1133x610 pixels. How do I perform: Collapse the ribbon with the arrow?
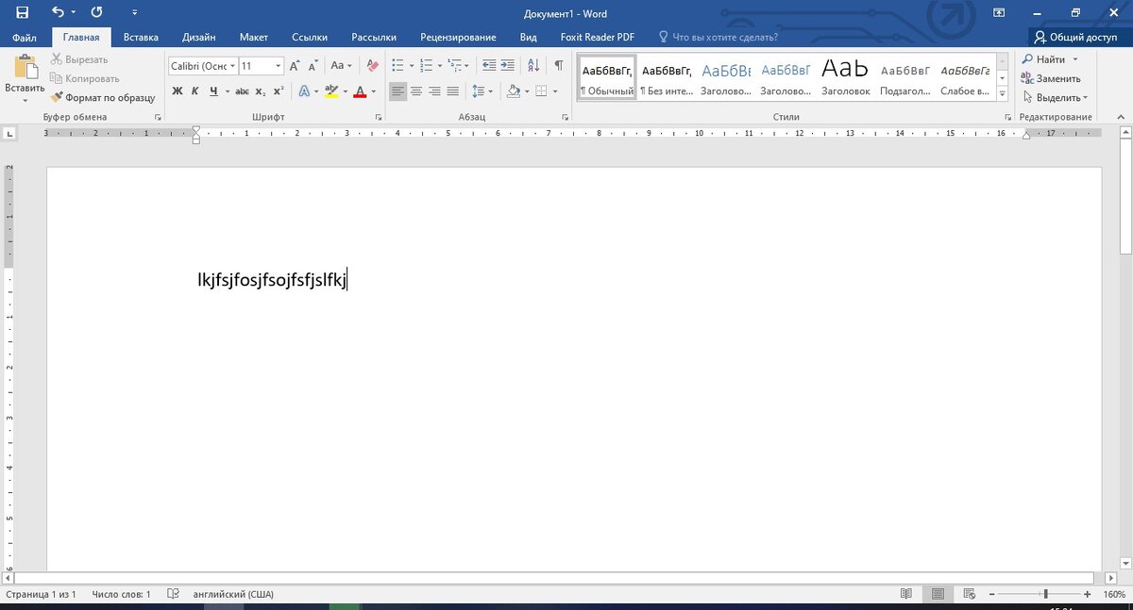click(1119, 117)
